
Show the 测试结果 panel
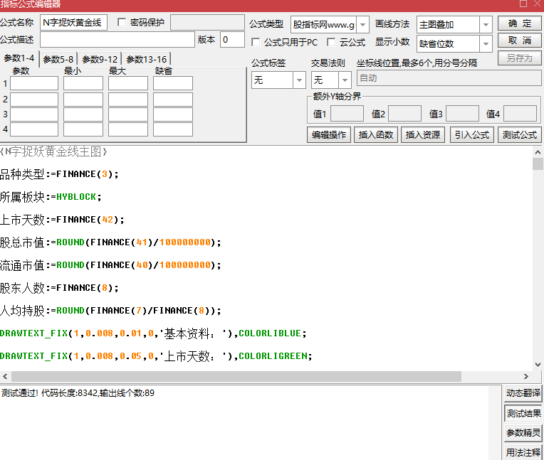(523, 413)
